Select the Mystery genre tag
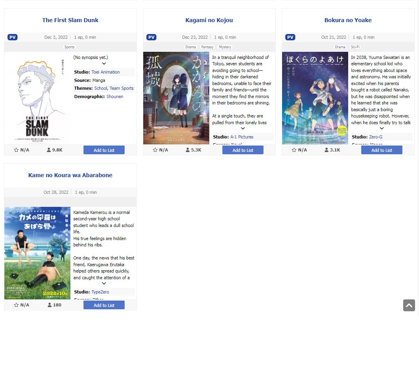The height and width of the screenshot is (369, 419). [225, 47]
